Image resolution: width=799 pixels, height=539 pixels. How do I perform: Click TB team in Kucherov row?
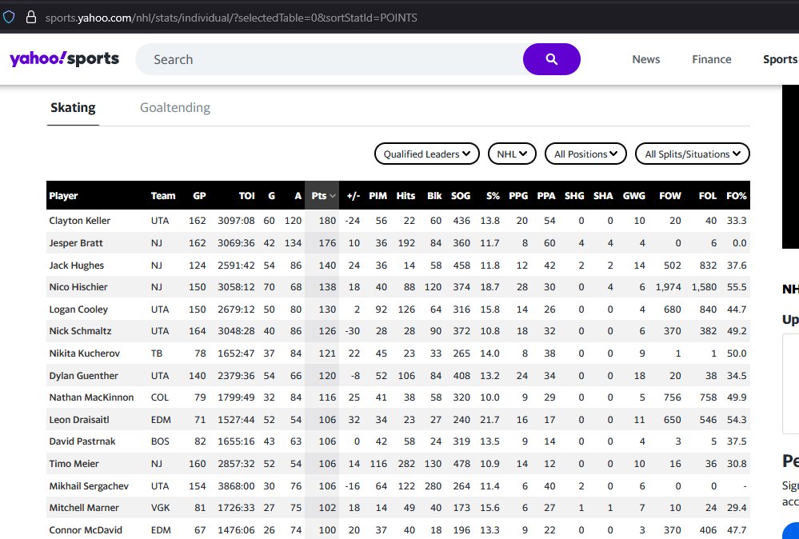coord(157,353)
